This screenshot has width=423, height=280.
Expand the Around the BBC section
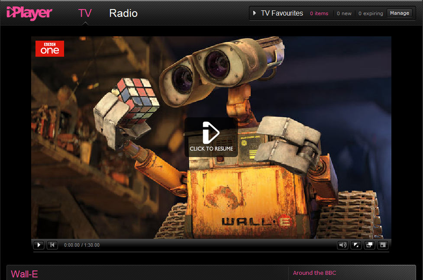[315, 273]
